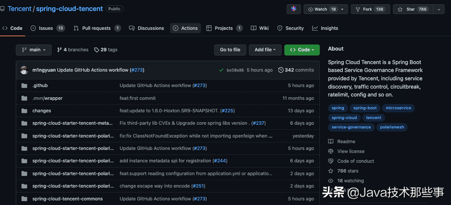
Task: Open pull request #237 link
Action: coord(258,123)
